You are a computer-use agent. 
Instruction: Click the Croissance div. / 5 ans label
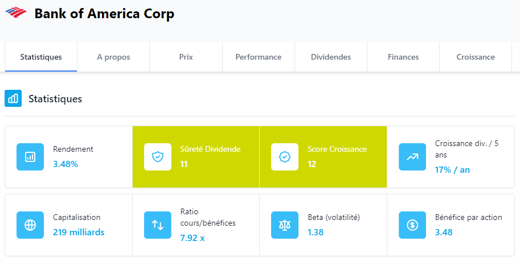coord(466,149)
